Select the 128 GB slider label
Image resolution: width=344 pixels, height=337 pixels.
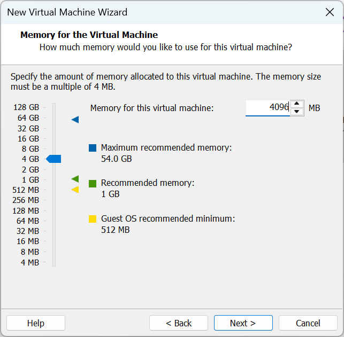(x=26, y=107)
